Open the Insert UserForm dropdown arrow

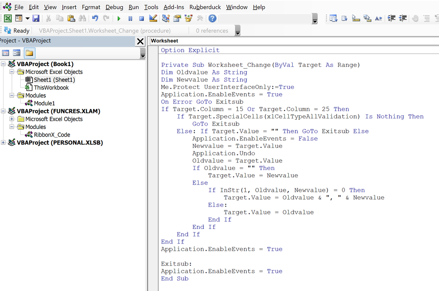coord(26,18)
